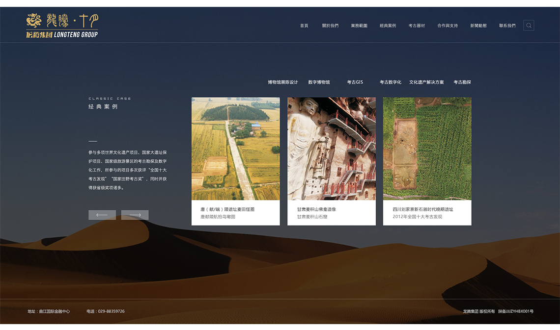Open the 甘肃麦积山佛龛造像 case title
The width and height of the screenshot is (560, 330).
(316, 209)
